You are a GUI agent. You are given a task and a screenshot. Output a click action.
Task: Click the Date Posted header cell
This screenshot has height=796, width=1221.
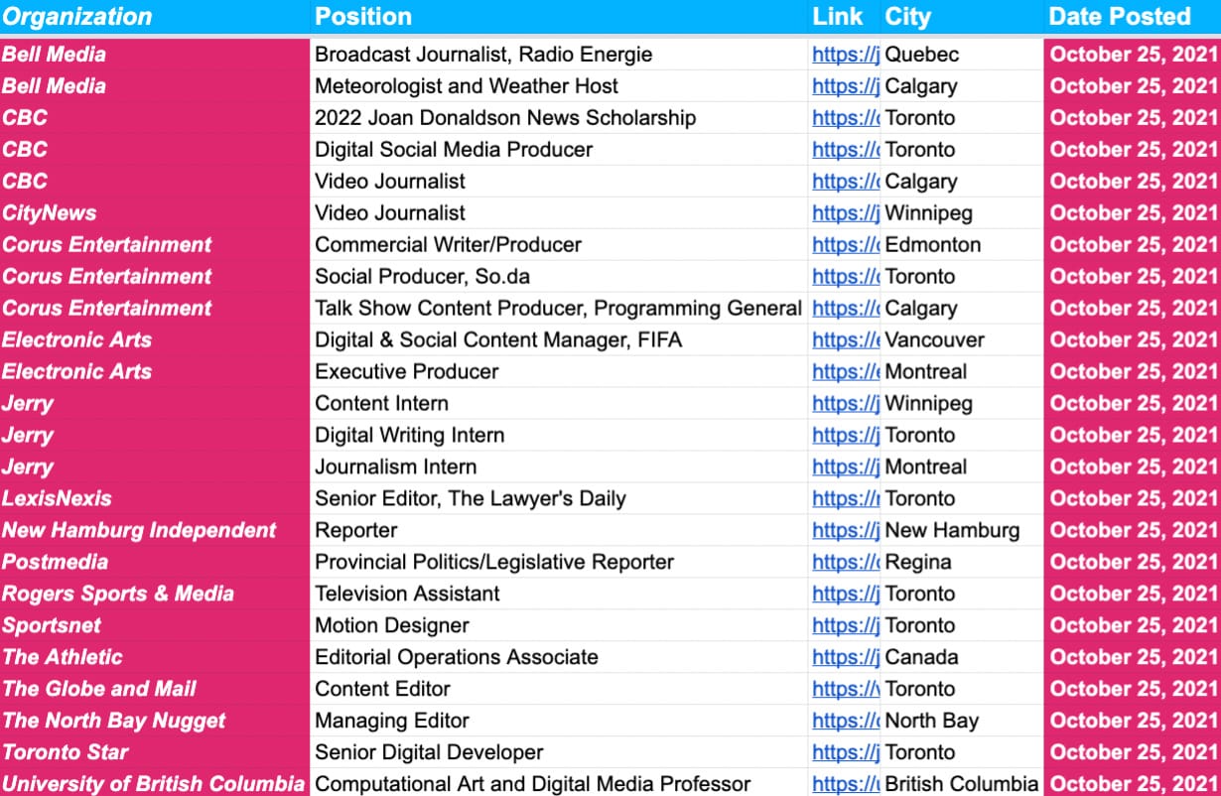click(x=1119, y=17)
